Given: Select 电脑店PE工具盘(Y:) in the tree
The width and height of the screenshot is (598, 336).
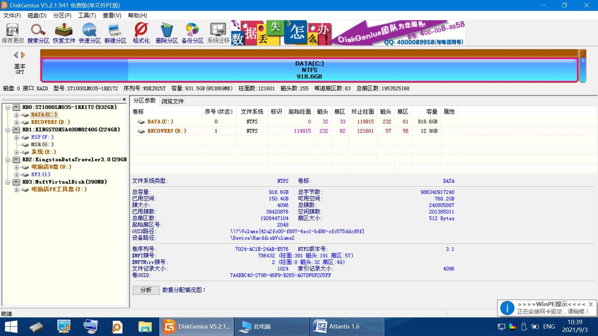Looking at the screenshot, I should 59,189.
